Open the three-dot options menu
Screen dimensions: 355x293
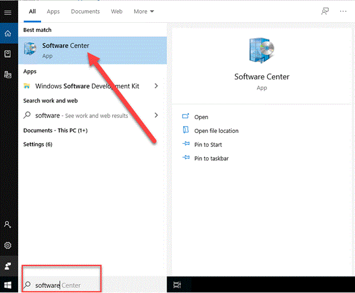pyautogui.click(x=343, y=11)
